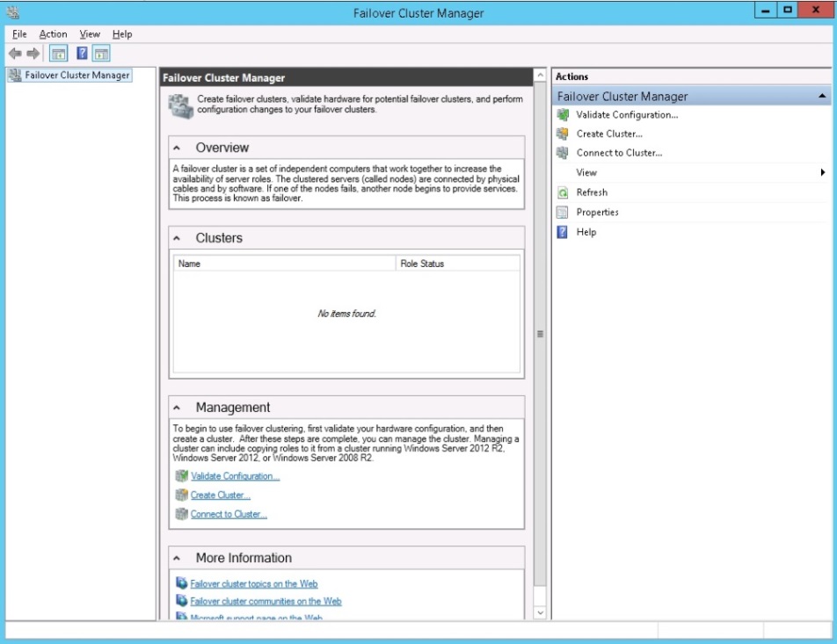Click the center pane scrollbar down arrow
Screen dimensions: 837x644
[540, 612]
